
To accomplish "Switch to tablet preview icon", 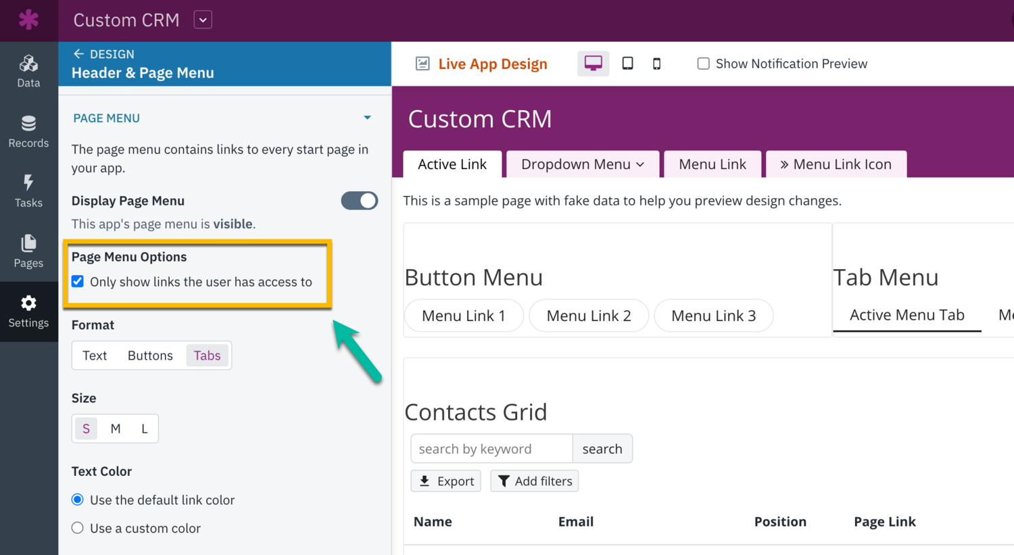I will coord(627,64).
